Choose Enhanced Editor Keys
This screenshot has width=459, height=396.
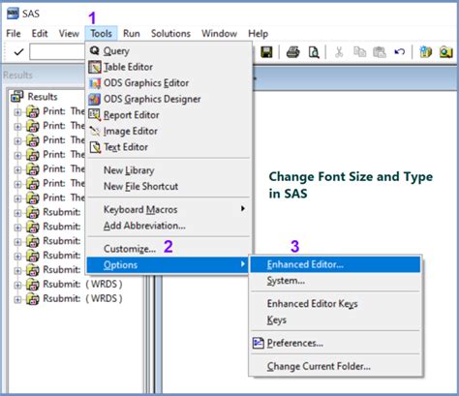(x=336, y=304)
